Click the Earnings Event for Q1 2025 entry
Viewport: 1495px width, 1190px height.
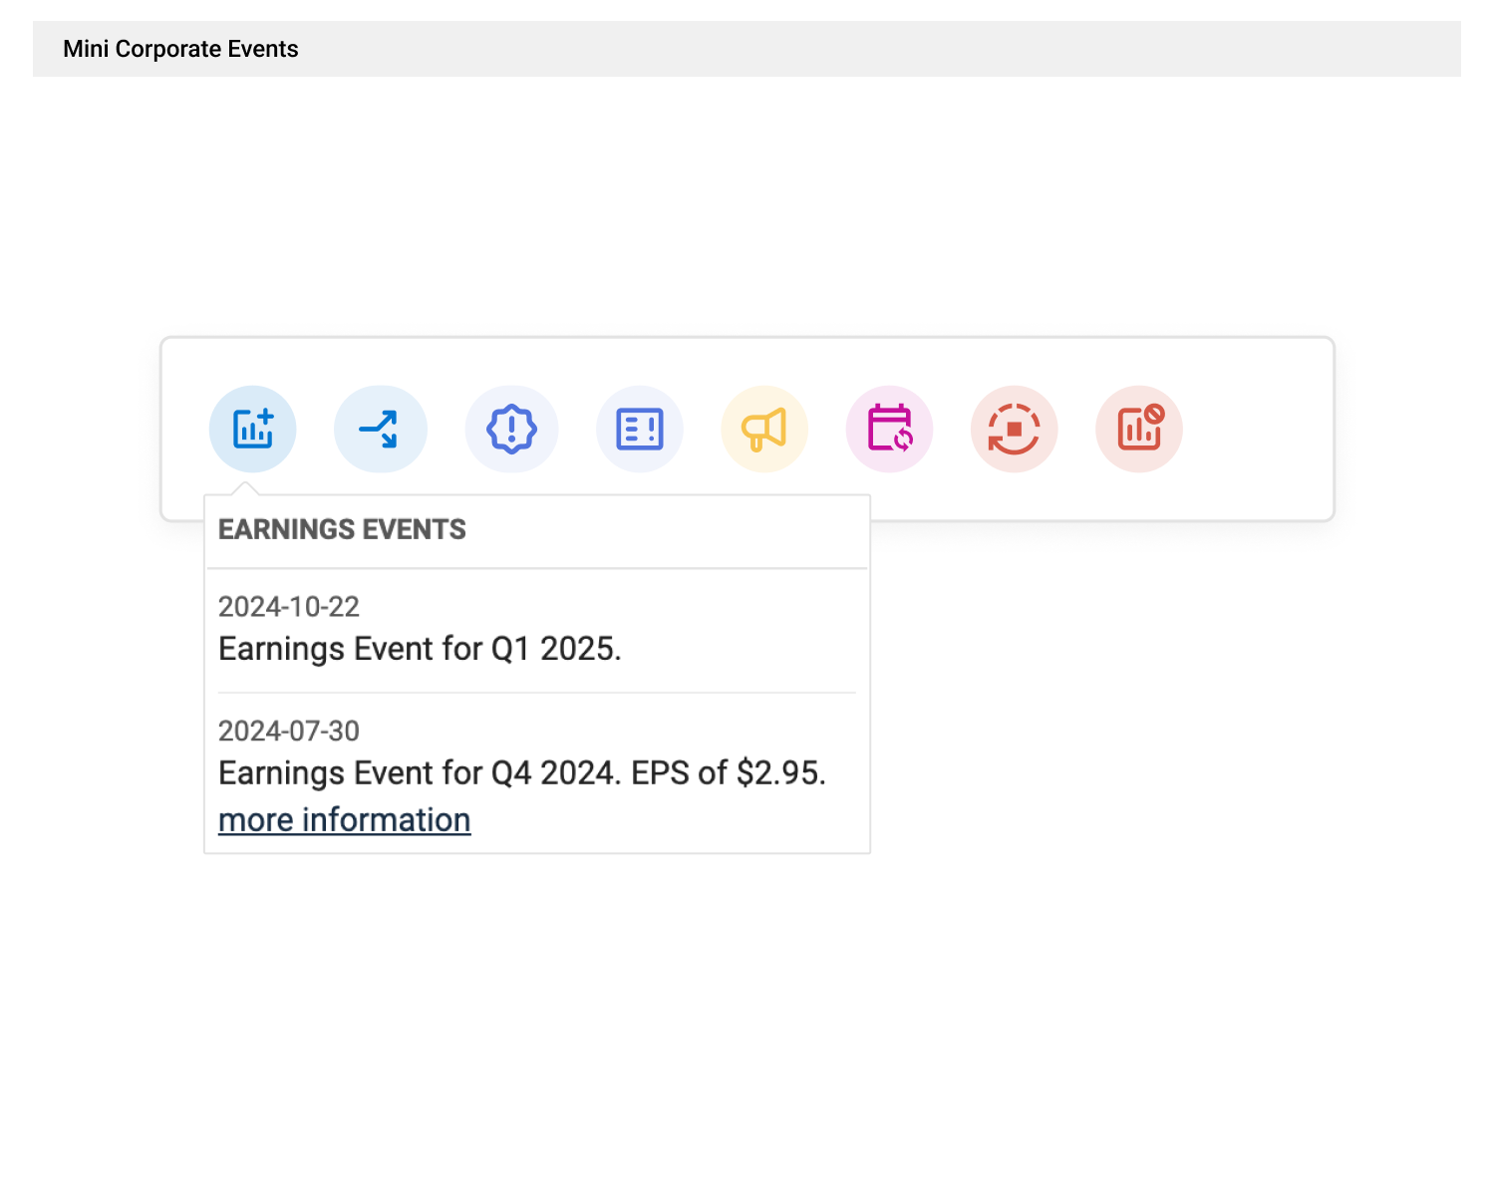pos(420,648)
